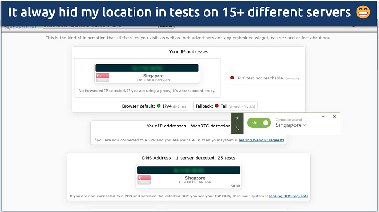Click the Singapore flag in DNS Address box
This screenshot has width=379, height=212.
[144, 180]
